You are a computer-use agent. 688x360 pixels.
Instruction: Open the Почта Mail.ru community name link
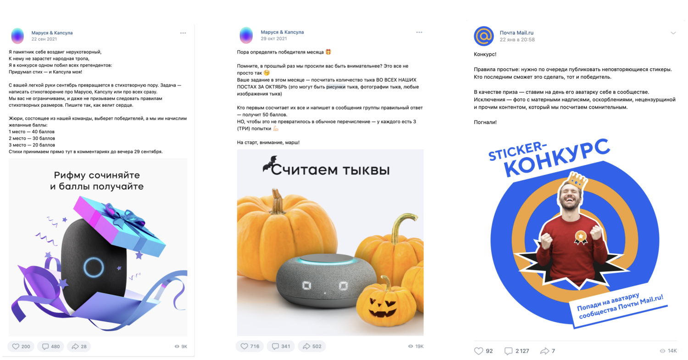[516, 33]
